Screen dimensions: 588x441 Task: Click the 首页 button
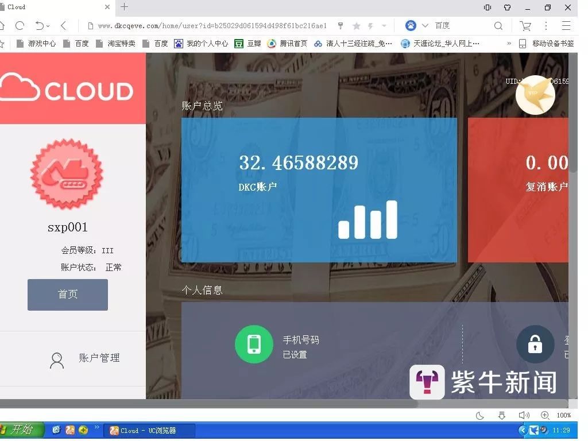coord(68,295)
